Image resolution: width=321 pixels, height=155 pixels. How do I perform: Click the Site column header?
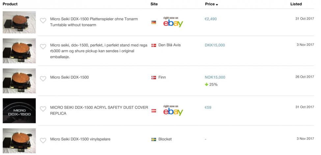[154, 4]
